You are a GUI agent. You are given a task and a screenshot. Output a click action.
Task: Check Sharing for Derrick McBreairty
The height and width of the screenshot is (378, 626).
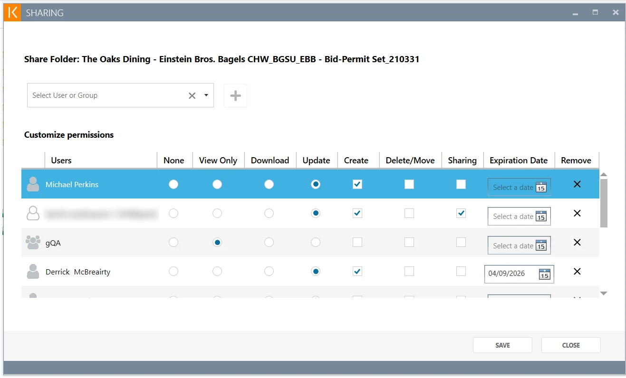pyautogui.click(x=461, y=271)
